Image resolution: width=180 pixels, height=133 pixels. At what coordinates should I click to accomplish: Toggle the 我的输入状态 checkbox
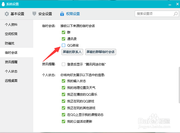coord(63,81)
